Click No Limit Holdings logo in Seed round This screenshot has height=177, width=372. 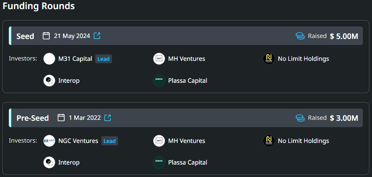(x=269, y=59)
